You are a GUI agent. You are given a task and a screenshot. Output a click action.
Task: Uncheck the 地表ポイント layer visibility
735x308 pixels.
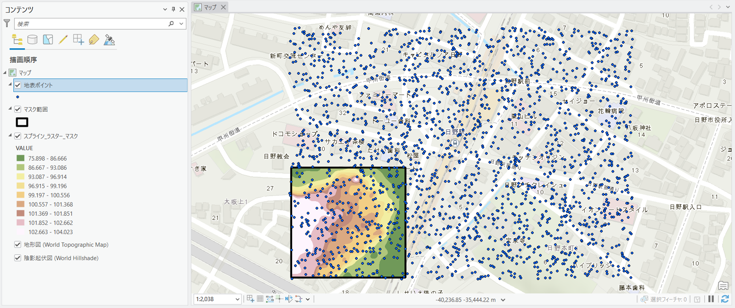(x=18, y=85)
